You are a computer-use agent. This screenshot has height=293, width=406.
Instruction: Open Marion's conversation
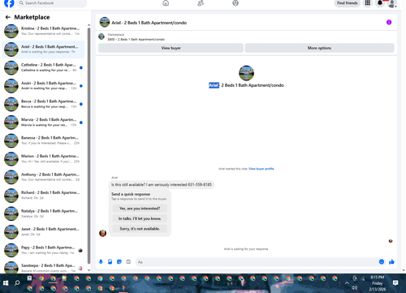click(43, 159)
